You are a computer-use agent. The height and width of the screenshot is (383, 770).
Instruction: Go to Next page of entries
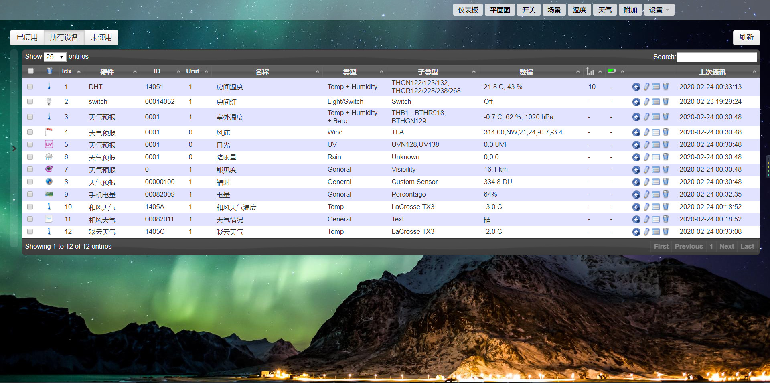pos(727,246)
